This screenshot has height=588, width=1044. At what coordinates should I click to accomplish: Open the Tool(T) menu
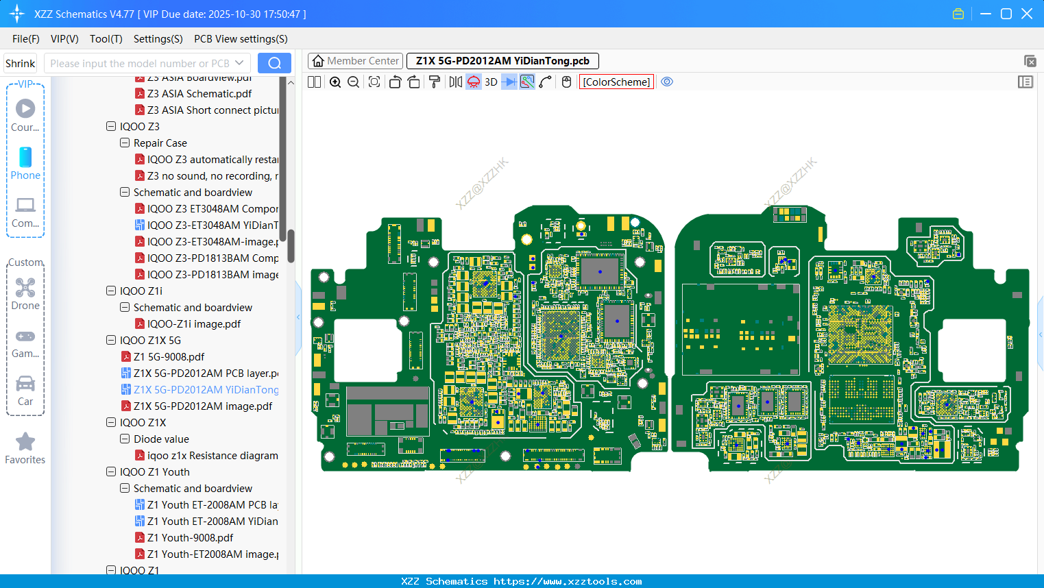[x=106, y=39]
